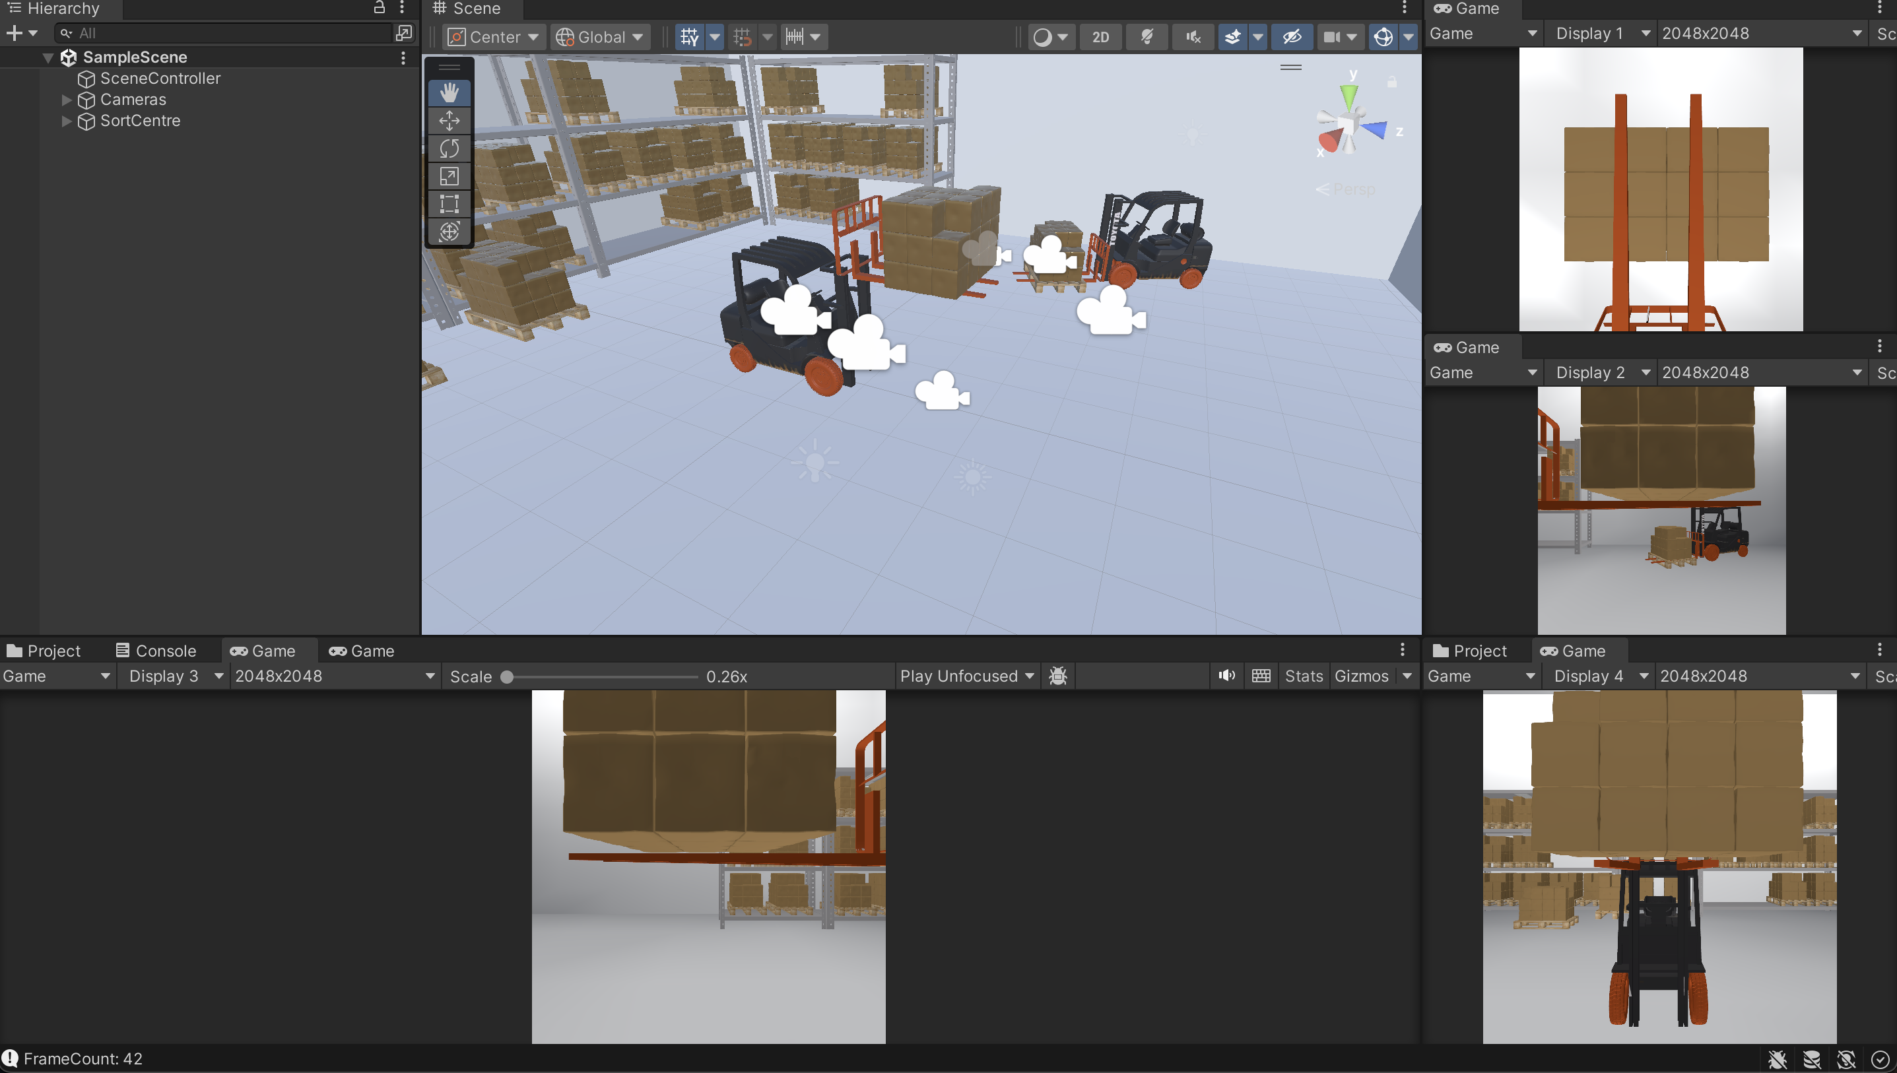Click the auto-generate lighting icon in status bar
The image size is (1897, 1073).
[x=1846, y=1060]
